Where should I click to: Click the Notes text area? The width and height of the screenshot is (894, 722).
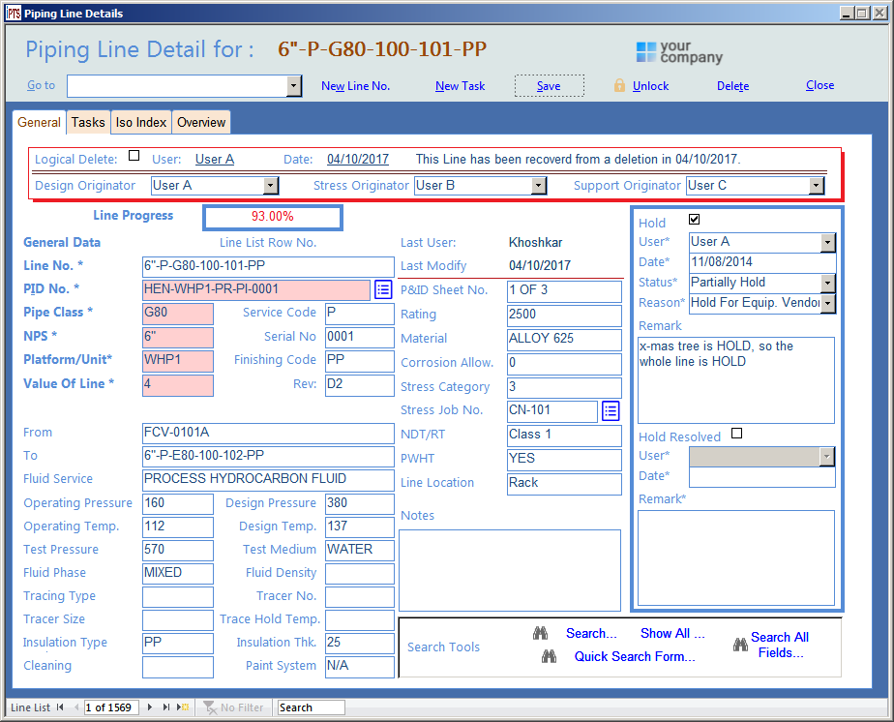(x=510, y=570)
